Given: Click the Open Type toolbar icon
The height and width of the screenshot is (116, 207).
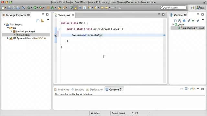Looking at the screenshot, I should (60, 8).
